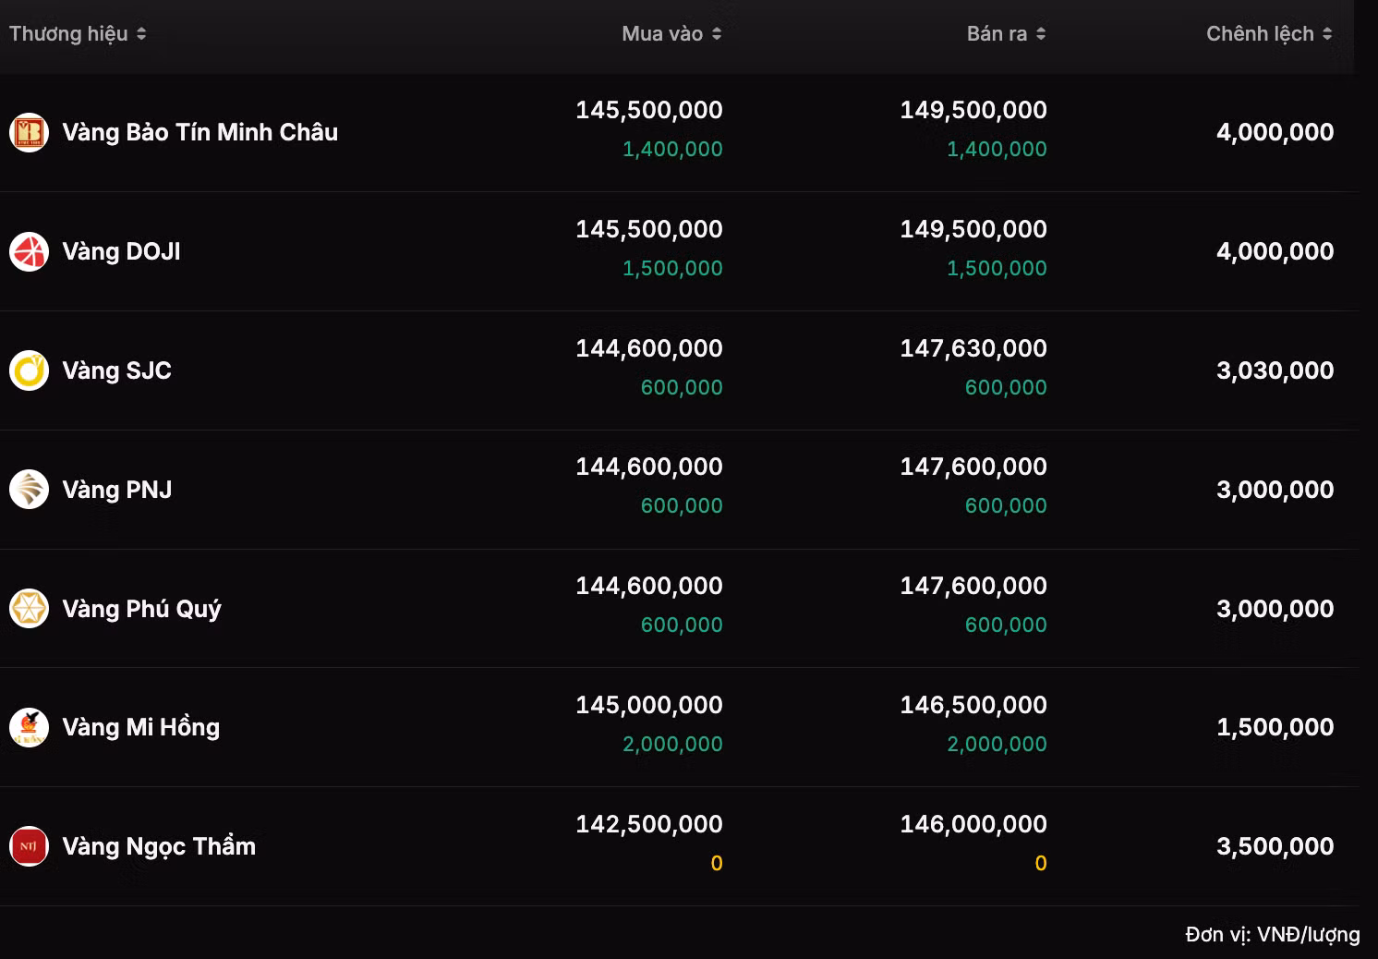The height and width of the screenshot is (959, 1378).
Task: Select DOJI difference 4,000,000
Action: point(1275,251)
